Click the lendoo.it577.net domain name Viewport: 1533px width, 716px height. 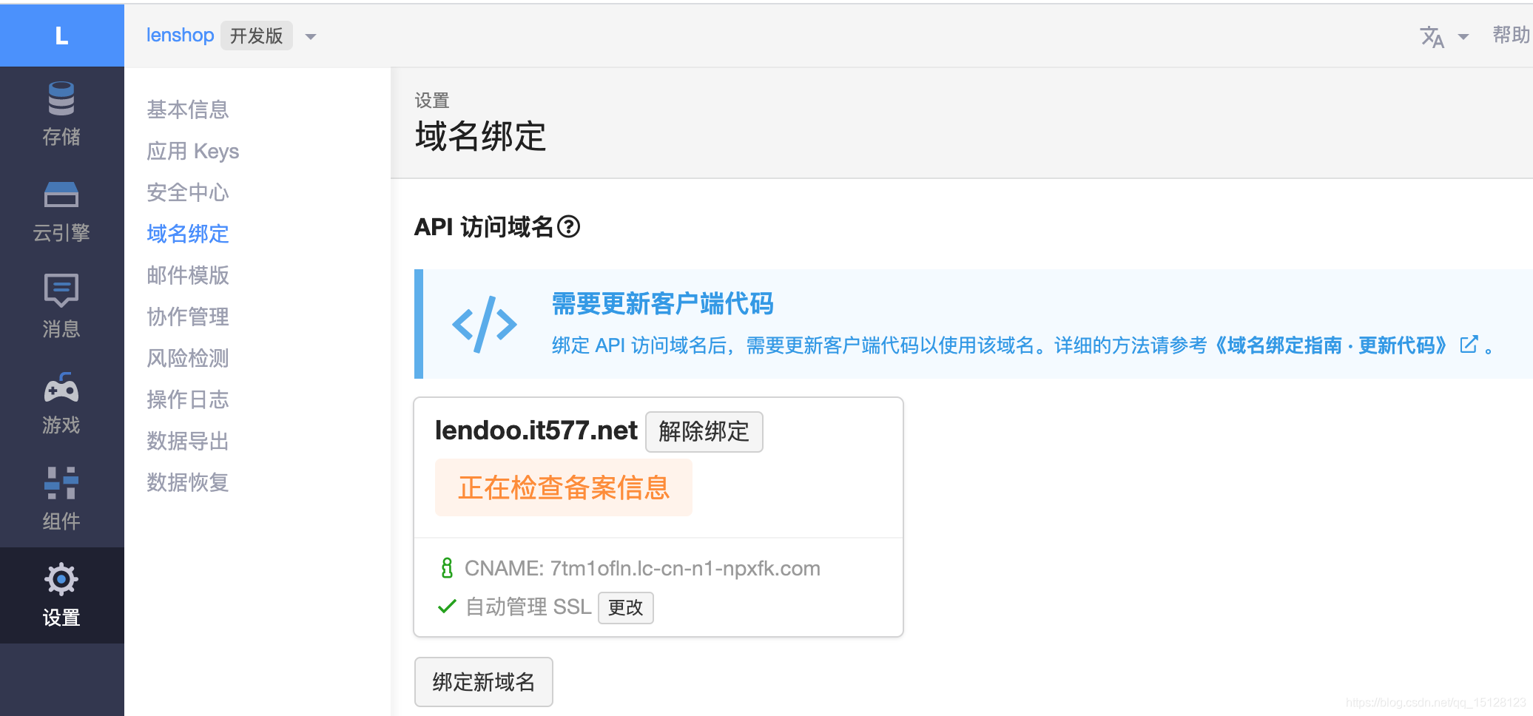pos(536,430)
